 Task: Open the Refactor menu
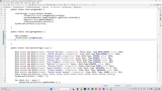click(x=12, y=3)
